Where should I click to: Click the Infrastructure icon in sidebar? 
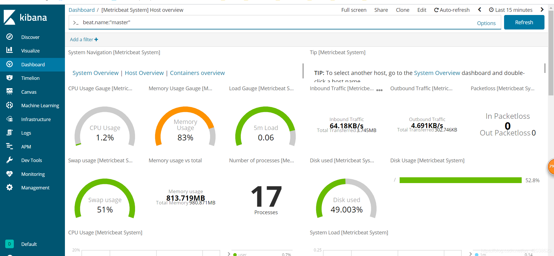[x=10, y=119]
